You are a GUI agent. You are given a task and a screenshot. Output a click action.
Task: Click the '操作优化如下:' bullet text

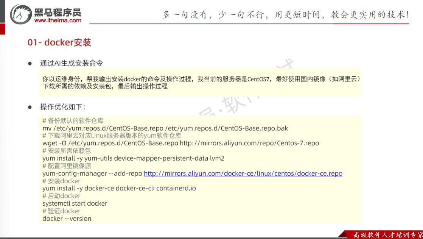62,107
